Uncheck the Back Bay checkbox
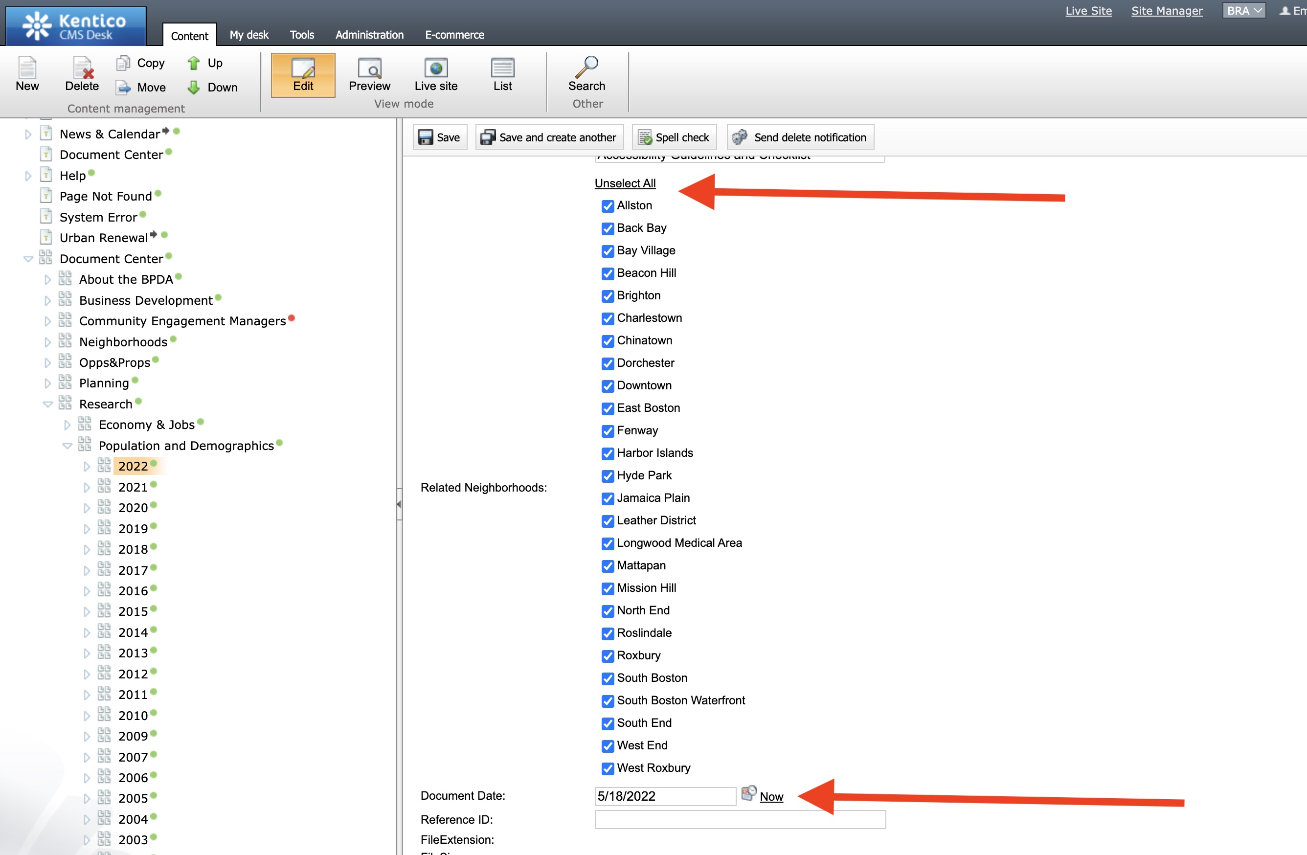 click(608, 228)
